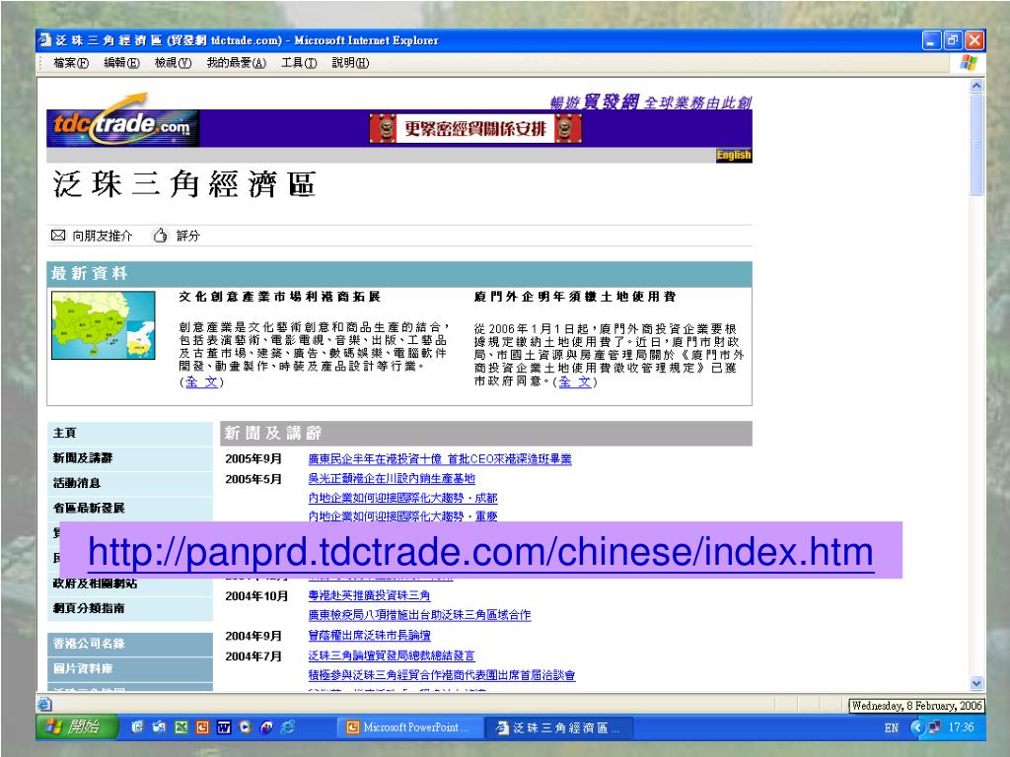Launch Outlook Express from quick launch
The height and width of the screenshot is (757, 1010).
[159, 727]
